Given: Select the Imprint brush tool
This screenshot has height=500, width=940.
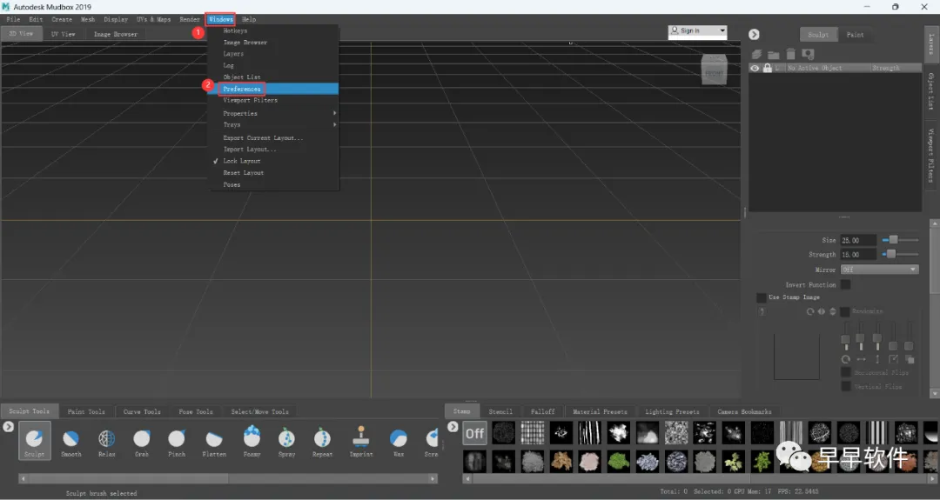Looking at the screenshot, I should pos(361,442).
